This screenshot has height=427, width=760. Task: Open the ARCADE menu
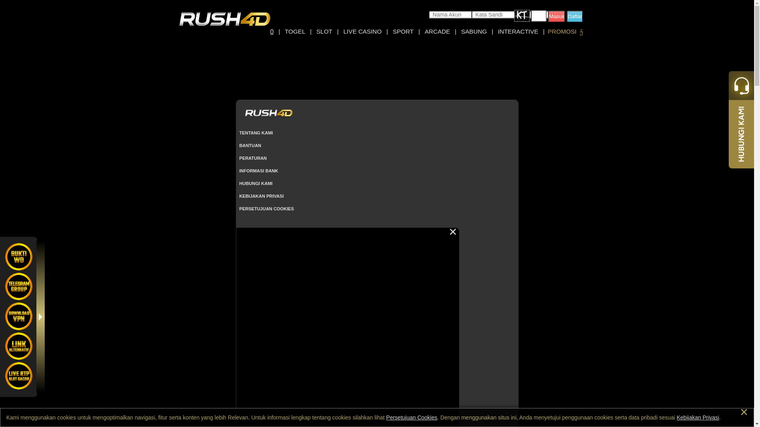click(437, 32)
